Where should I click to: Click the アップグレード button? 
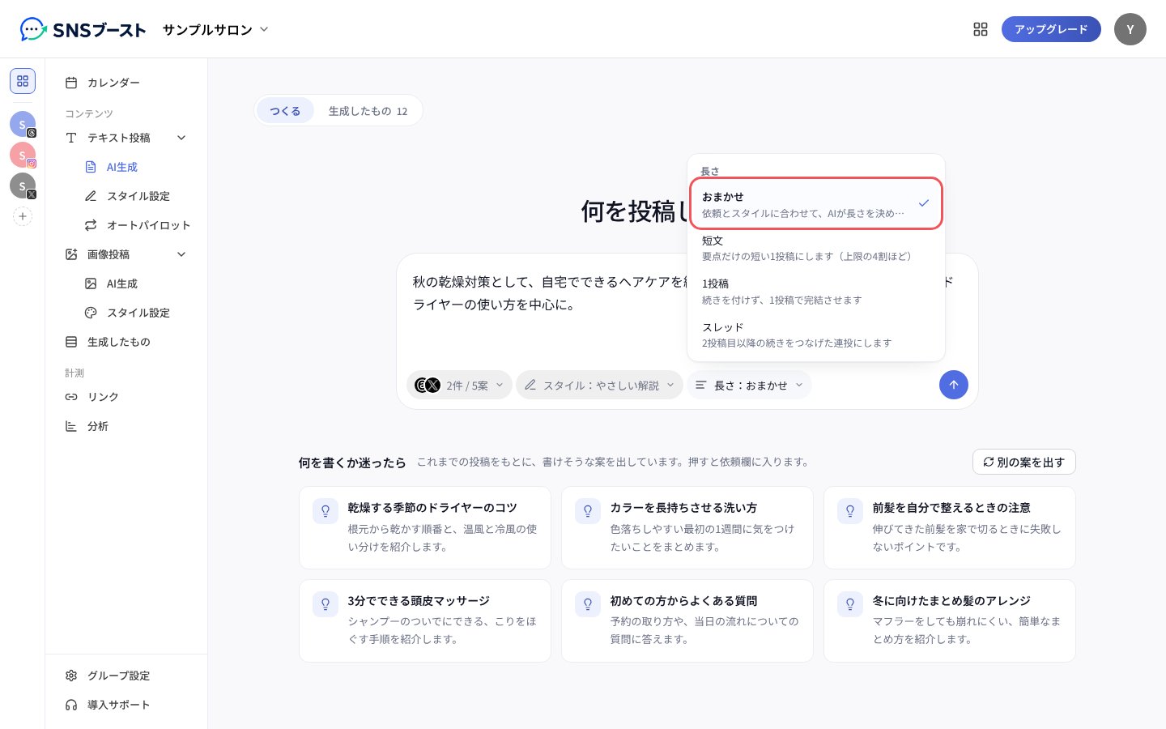[x=1051, y=29]
